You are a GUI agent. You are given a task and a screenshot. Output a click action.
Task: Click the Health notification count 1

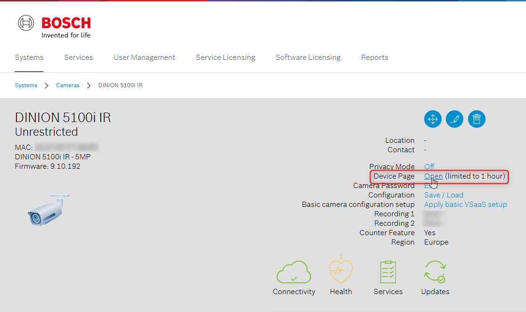tap(340, 256)
